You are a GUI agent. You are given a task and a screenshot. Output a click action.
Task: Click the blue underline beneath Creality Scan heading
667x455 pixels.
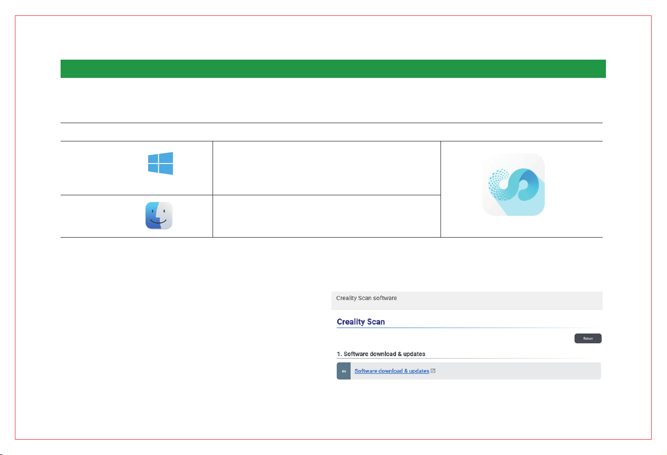point(469,328)
